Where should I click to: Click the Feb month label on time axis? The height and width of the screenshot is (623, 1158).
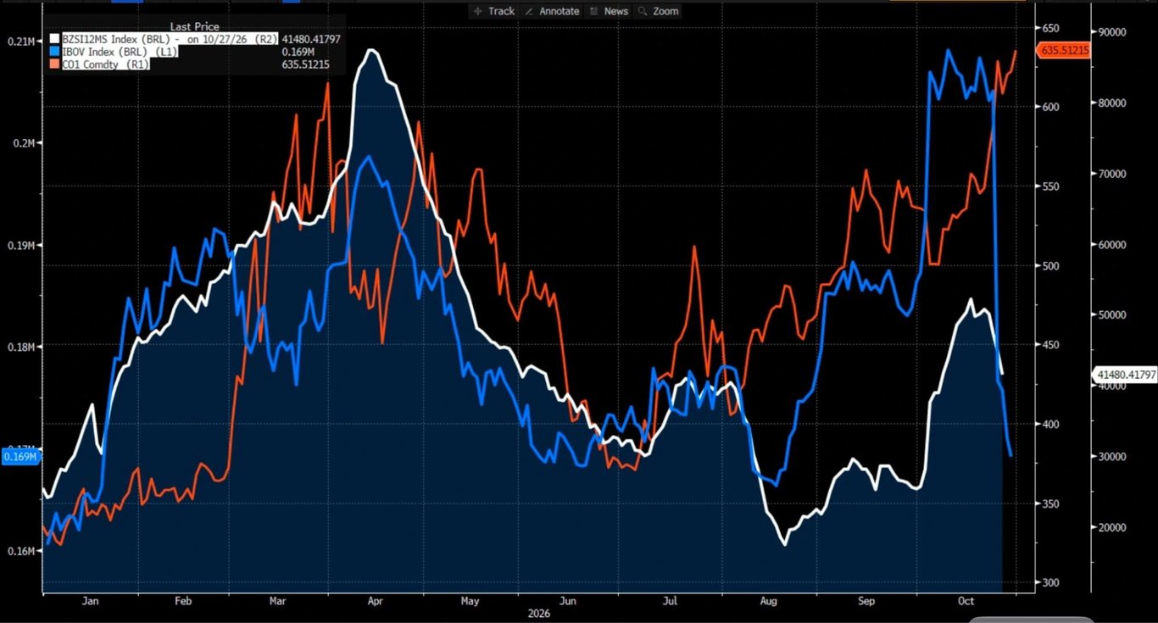coord(184,601)
